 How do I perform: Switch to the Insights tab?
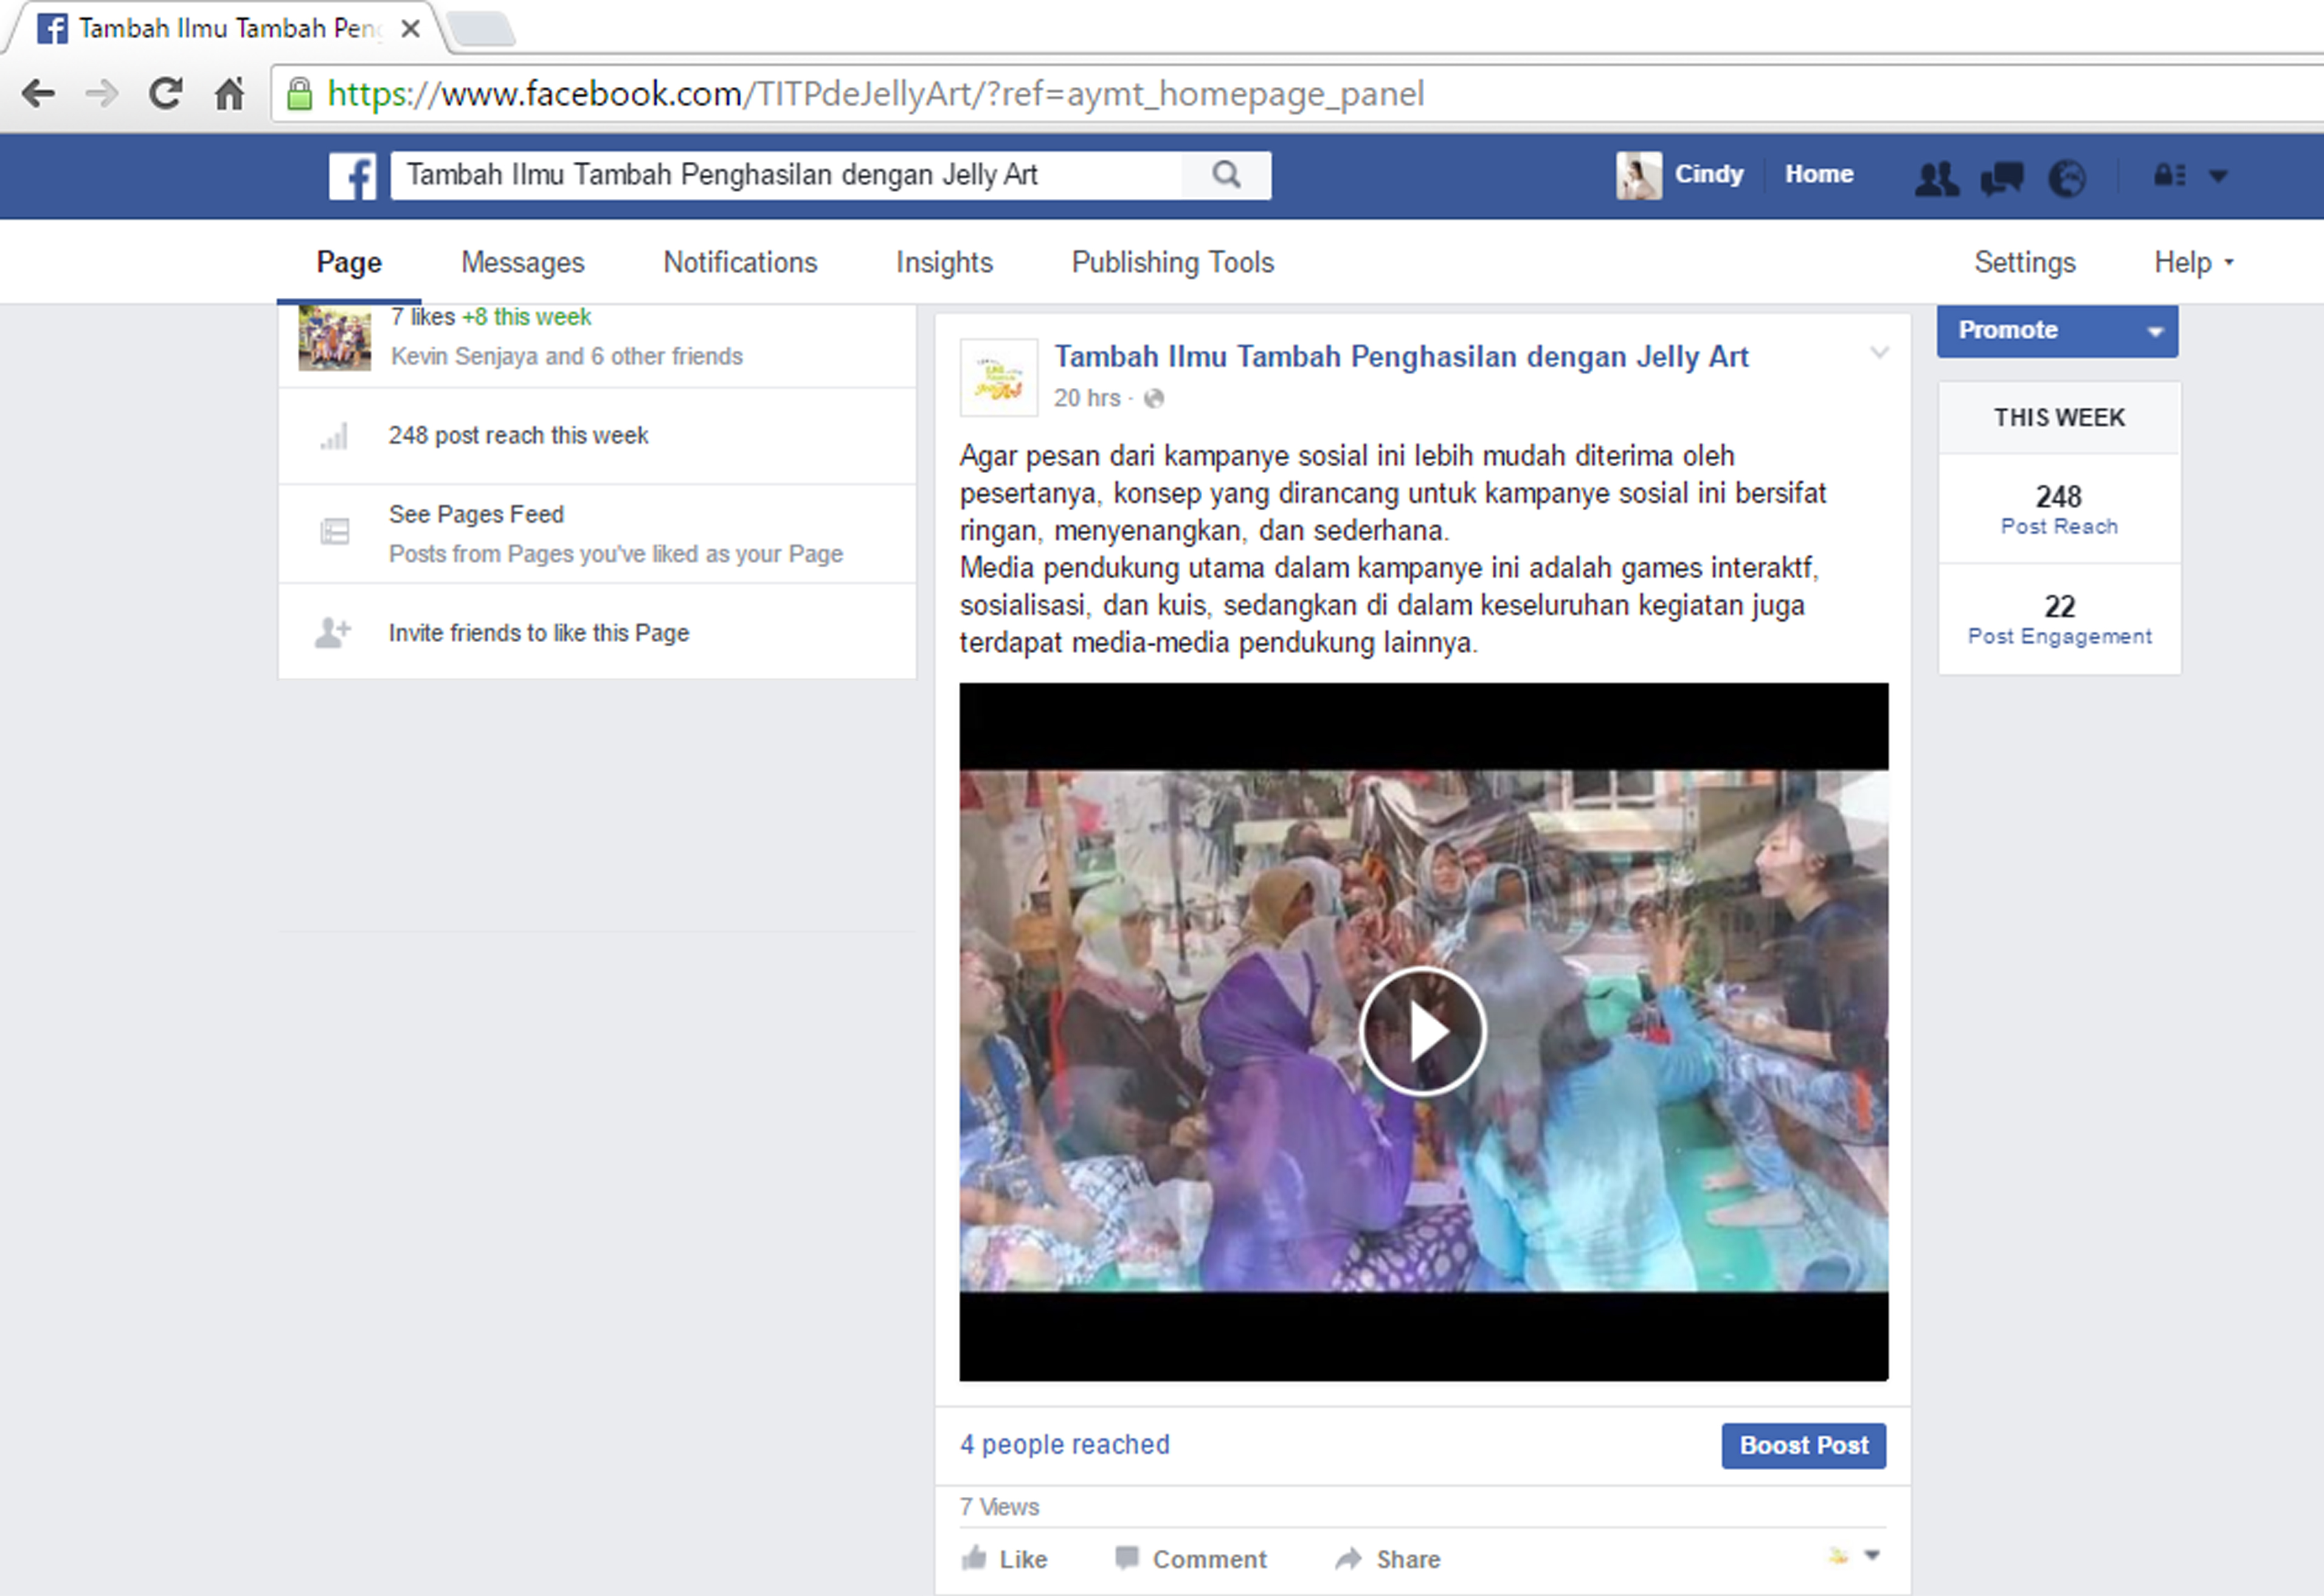tap(943, 263)
